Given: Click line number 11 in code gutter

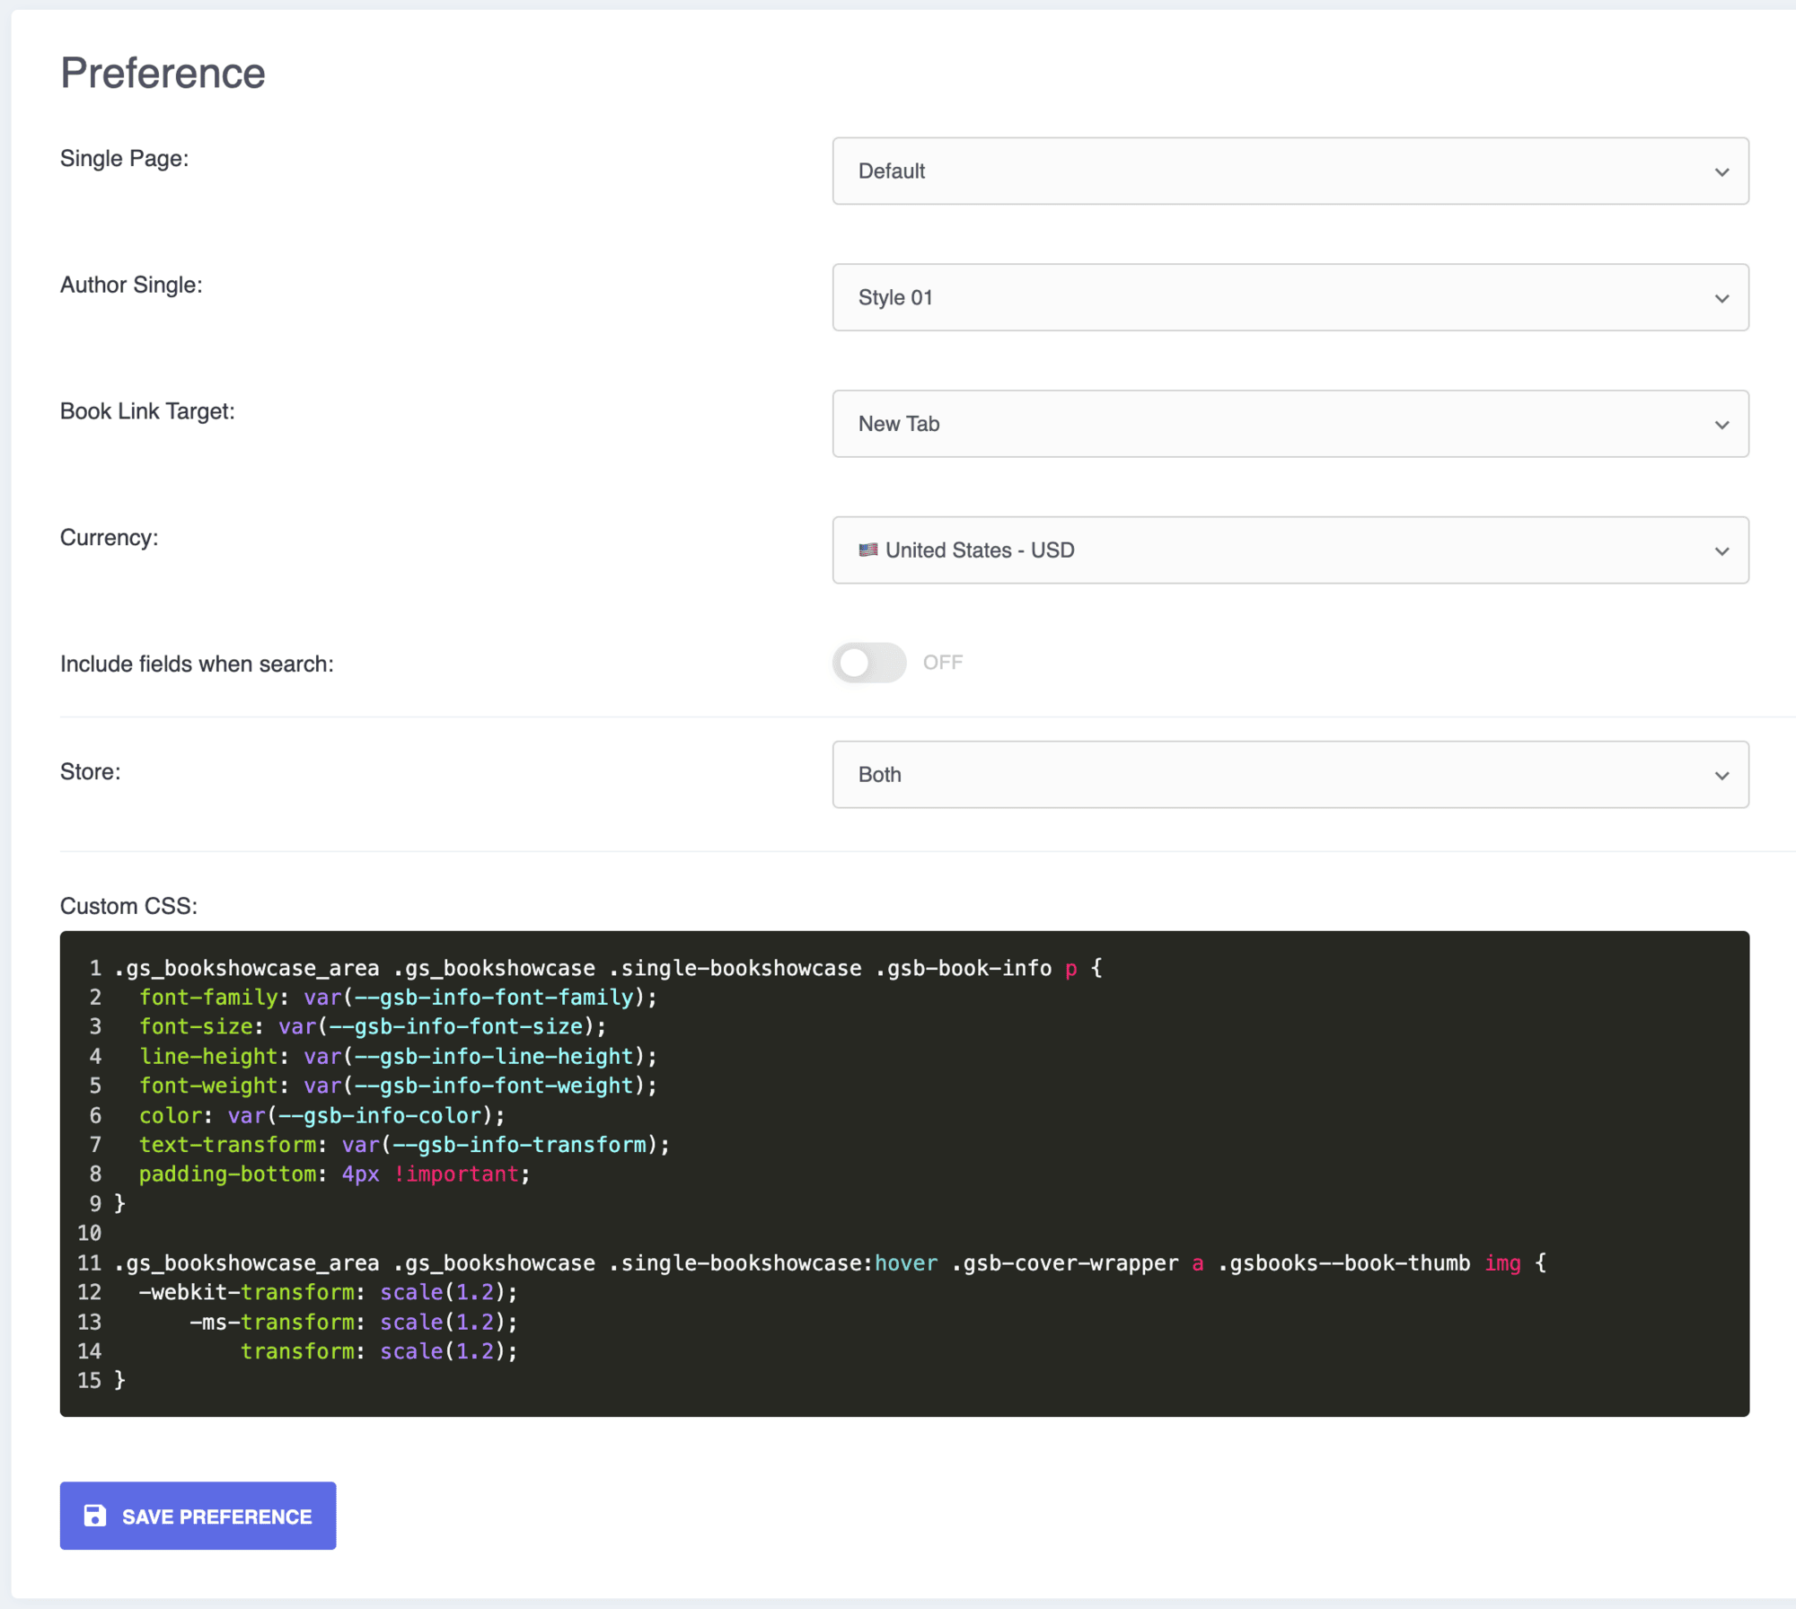Looking at the screenshot, I should pos(89,1262).
